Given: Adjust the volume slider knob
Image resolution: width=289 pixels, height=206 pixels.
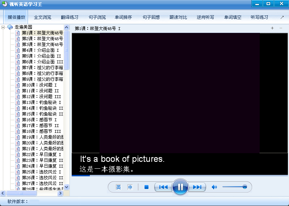Looking at the screenshot, I should tap(244, 187).
